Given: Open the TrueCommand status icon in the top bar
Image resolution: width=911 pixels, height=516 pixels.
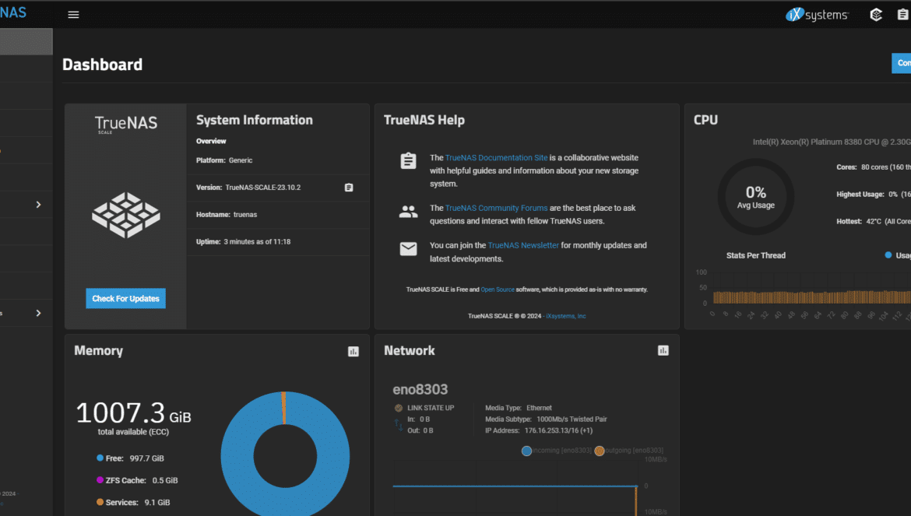Looking at the screenshot, I should point(876,15).
